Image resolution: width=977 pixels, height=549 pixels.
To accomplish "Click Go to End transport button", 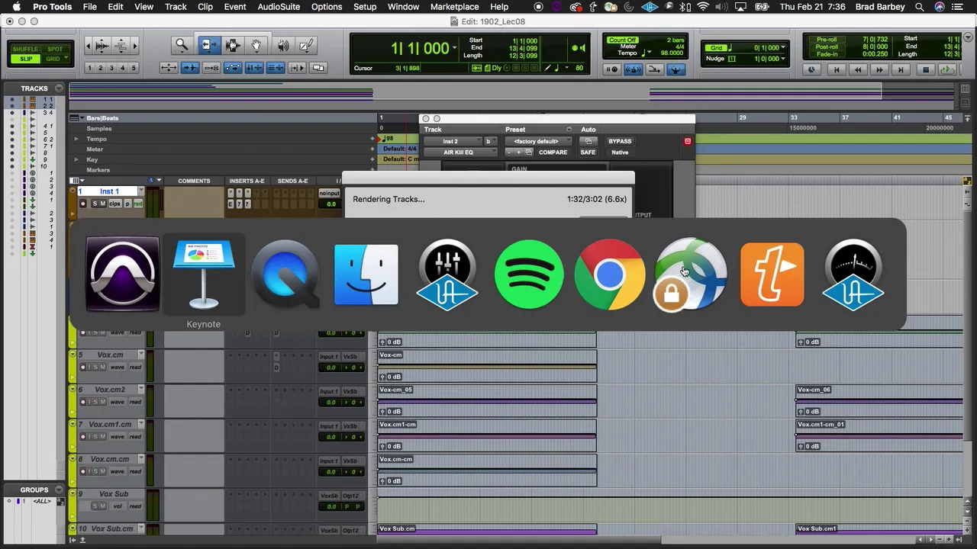I will pyautogui.click(x=901, y=69).
